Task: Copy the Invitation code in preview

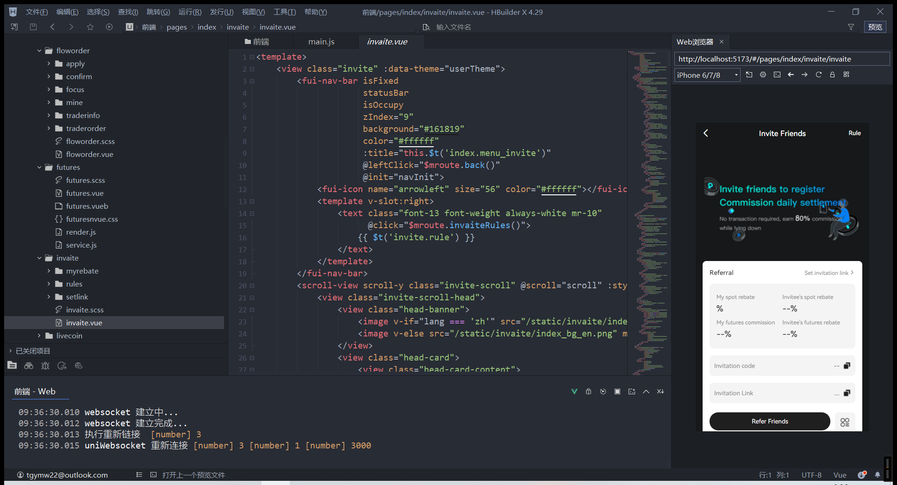Action: (847, 366)
